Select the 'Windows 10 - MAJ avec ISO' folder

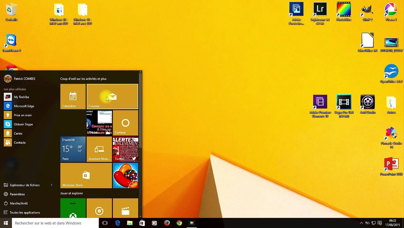click(83, 14)
